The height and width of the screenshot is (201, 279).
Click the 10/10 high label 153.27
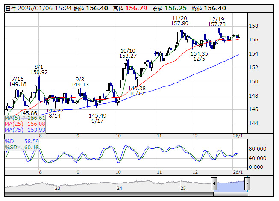128,56
